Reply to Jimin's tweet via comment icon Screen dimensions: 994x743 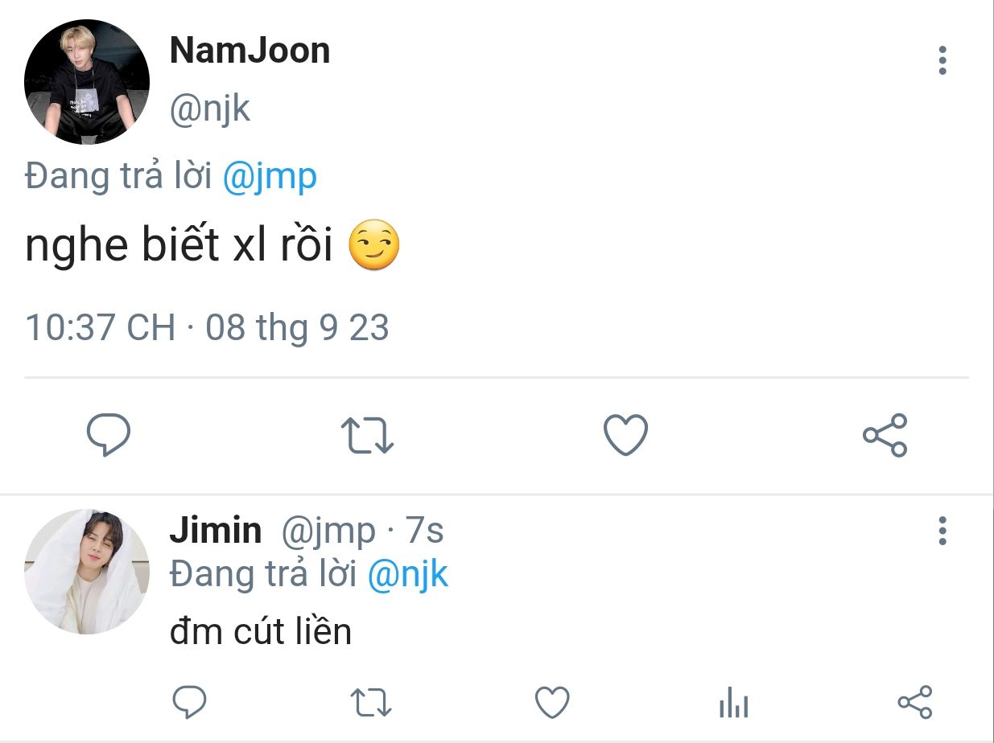[191, 702]
